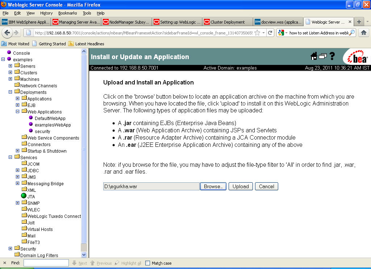Expand the Applications node
Viewport: 371px width, 269px height.
(17, 98)
